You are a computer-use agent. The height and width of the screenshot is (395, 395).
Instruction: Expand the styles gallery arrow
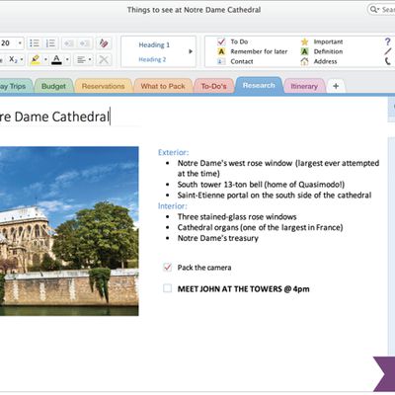(x=191, y=51)
